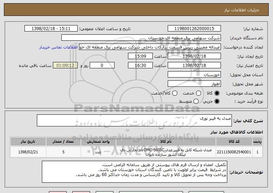Click the جزئیات اطلاعات نیاز header title
Image resolution: width=273 pixels, height=193 pixels.
(x=241, y=10)
